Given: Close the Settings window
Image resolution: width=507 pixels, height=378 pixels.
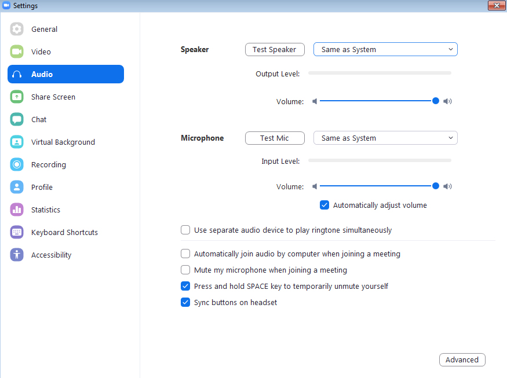Looking at the screenshot, I should 497,5.
